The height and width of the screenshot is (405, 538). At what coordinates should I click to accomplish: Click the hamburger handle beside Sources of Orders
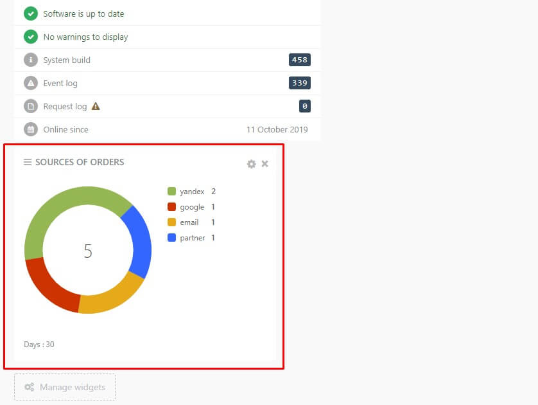click(28, 162)
